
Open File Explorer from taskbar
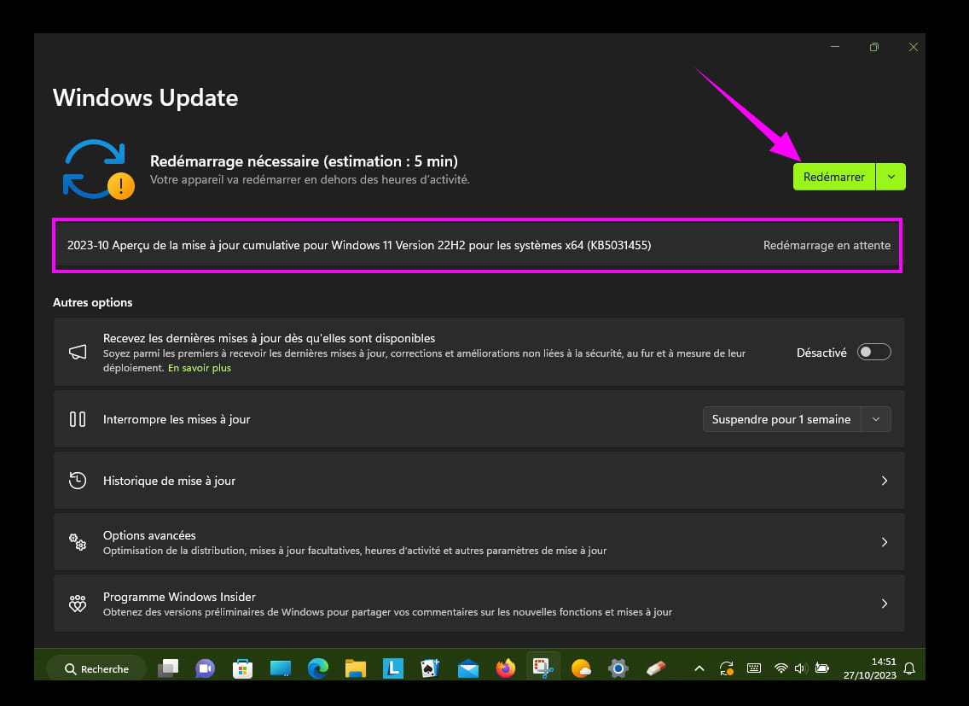356,668
